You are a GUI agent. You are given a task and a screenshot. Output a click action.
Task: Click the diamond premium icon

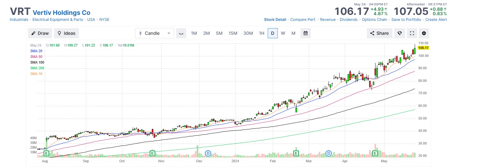[400, 33]
